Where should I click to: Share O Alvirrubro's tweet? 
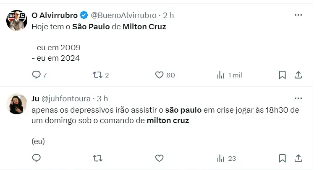(x=298, y=75)
